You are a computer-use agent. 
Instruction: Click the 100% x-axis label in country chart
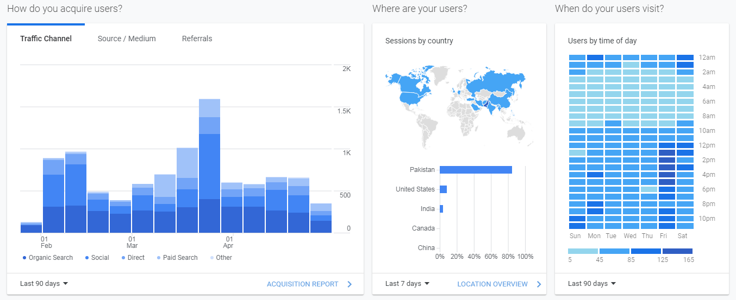(526, 257)
